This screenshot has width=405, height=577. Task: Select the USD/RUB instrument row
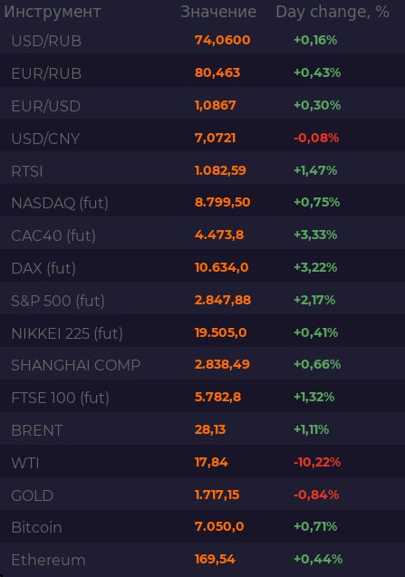pos(203,40)
